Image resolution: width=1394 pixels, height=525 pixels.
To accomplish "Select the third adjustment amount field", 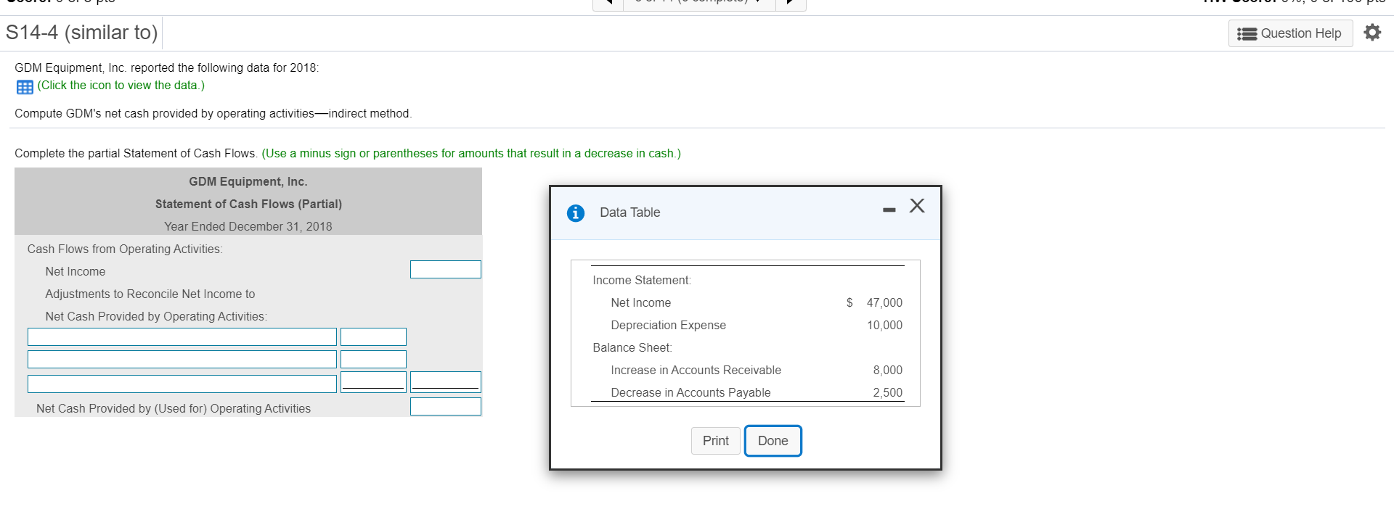I will [373, 382].
